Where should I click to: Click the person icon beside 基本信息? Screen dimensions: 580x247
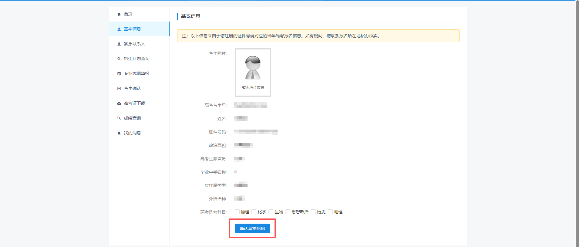119,29
